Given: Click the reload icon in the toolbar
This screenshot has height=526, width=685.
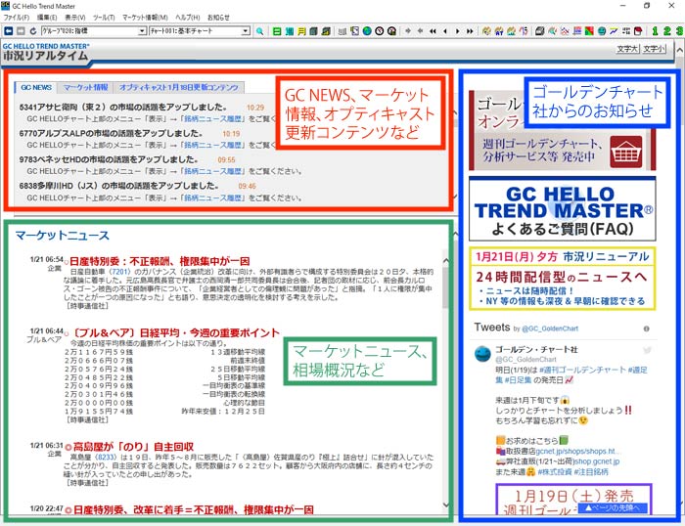Looking at the screenshot, I should click(33, 31).
